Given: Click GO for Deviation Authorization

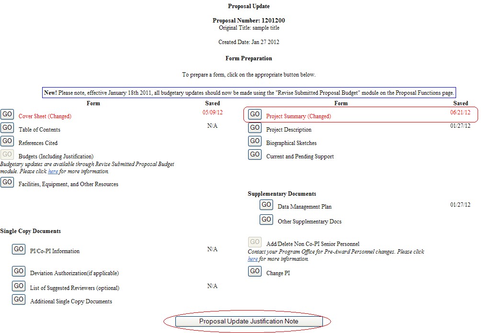Looking at the screenshot, I should coord(19,271).
